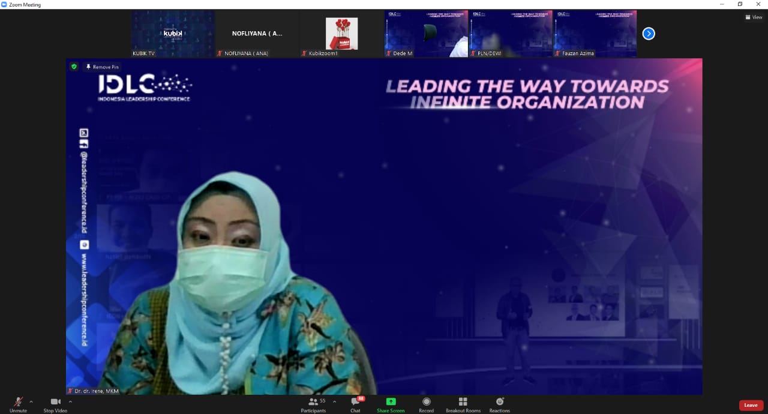Select KUBIK TV participant thumbnail
This screenshot has height=414, width=768.
click(x=173, y=34)
